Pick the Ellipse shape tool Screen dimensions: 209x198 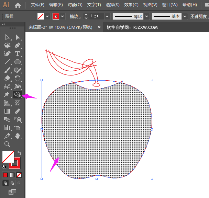point(18,62)
